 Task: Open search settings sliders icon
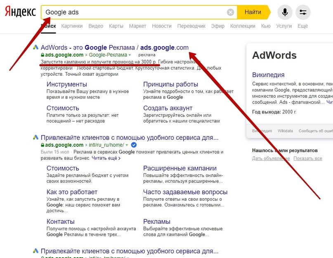(303, 12)
